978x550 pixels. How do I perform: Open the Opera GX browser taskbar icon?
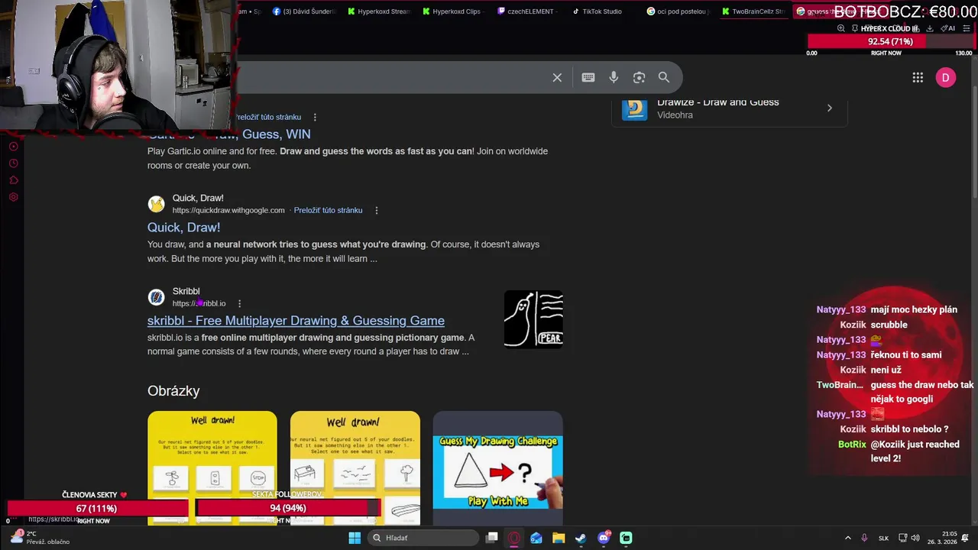coord(514,538)
